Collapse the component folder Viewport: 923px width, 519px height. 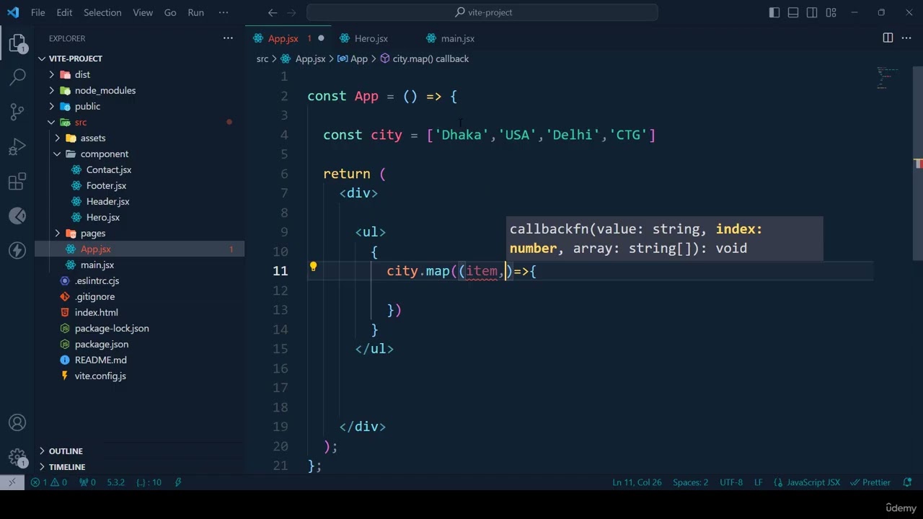click(x=57, y=154)
